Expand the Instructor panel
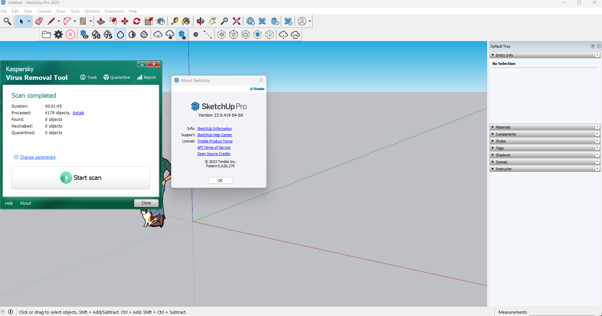602x316 pixels. tap(493, 169)
